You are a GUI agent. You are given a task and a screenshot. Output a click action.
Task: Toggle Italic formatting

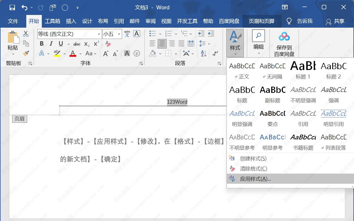tap(51, 44)
